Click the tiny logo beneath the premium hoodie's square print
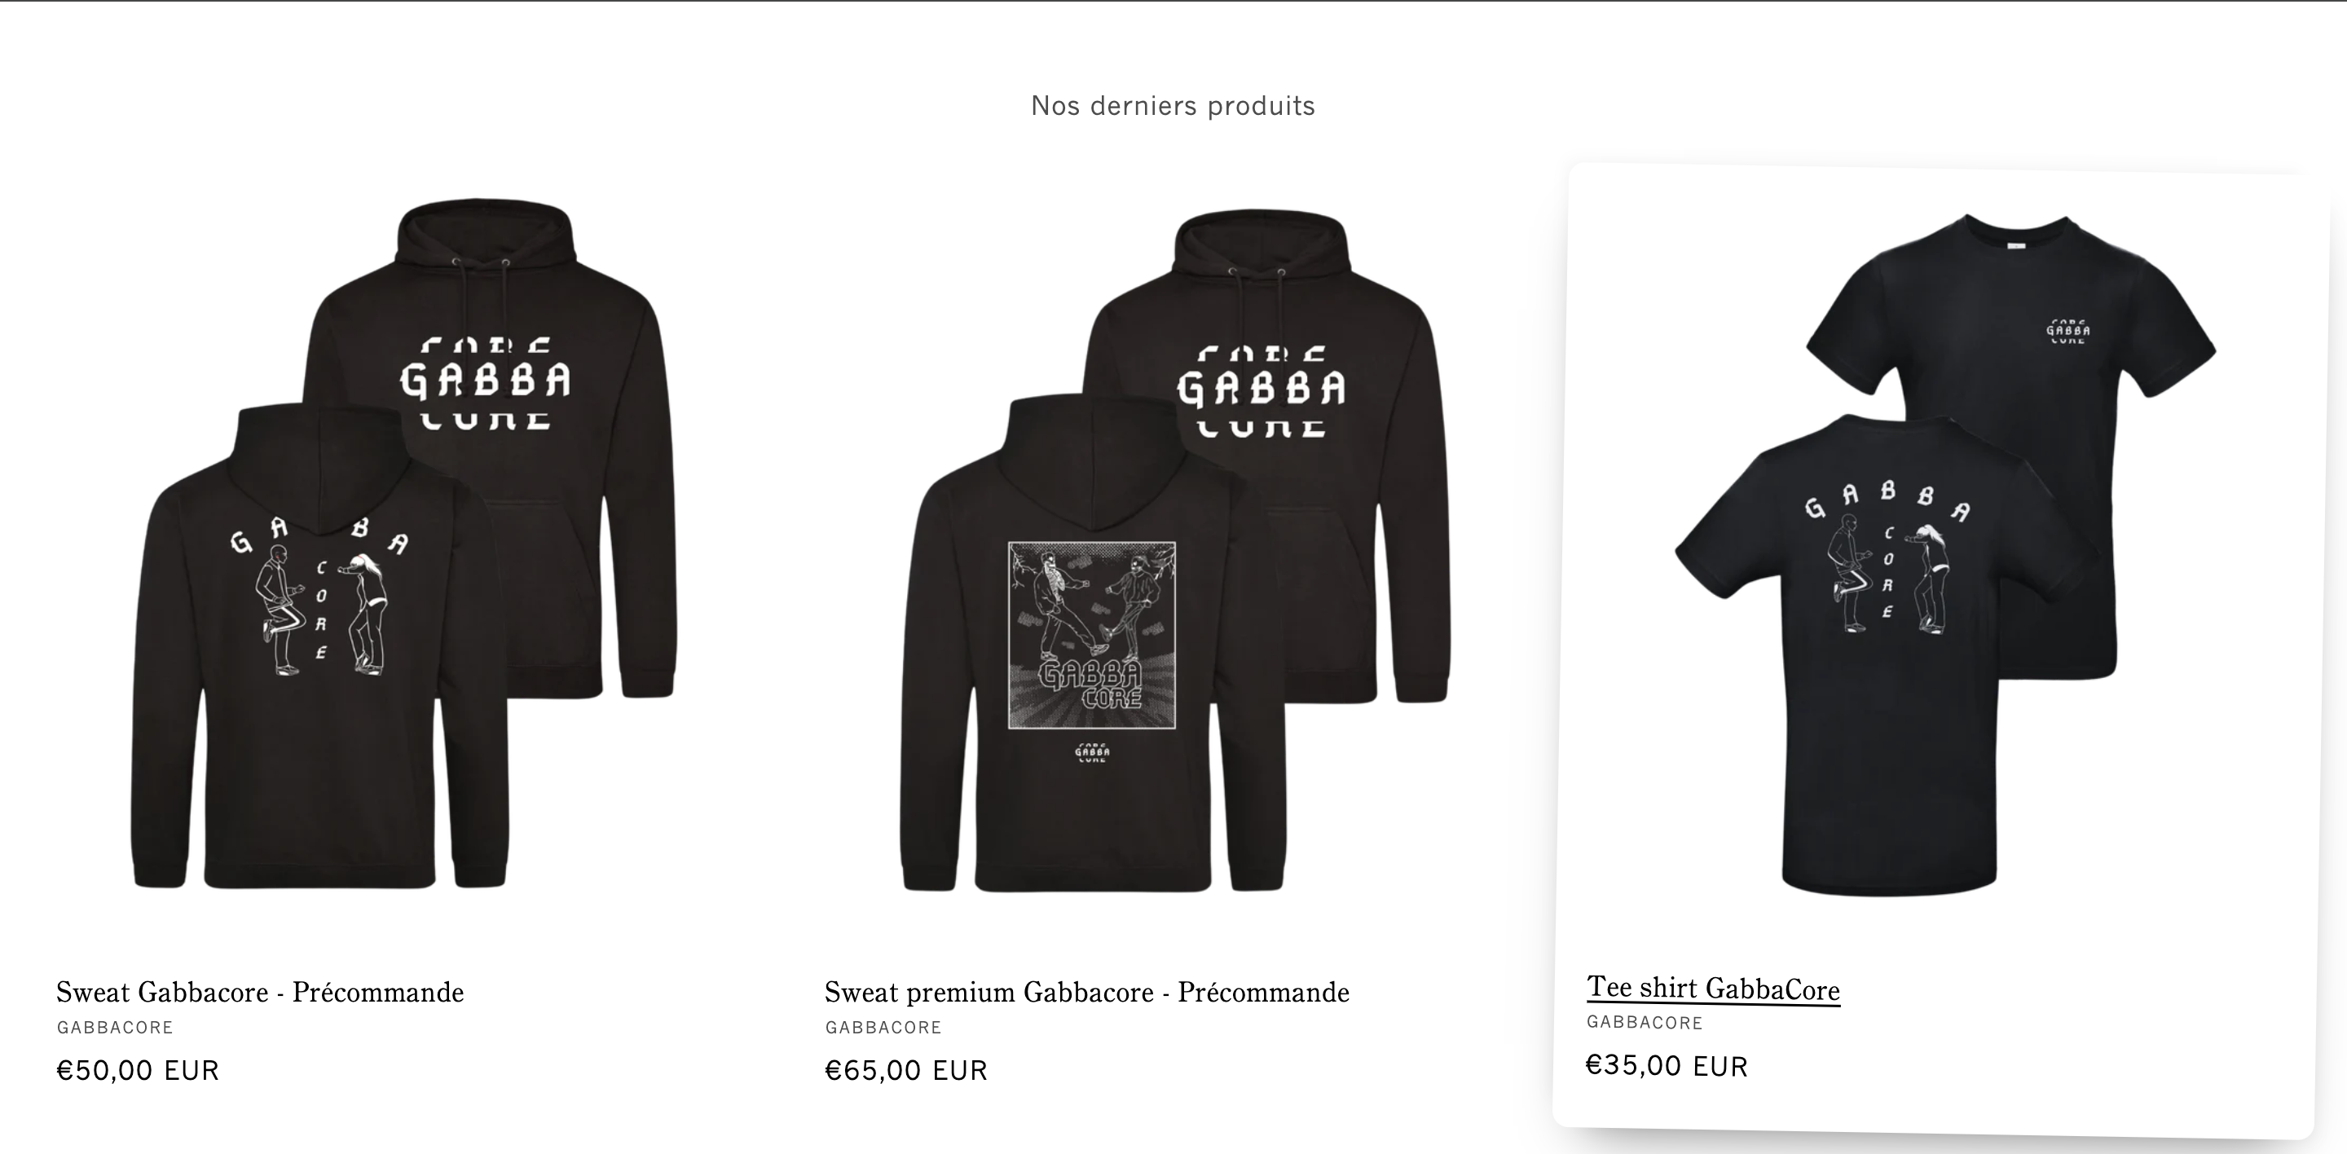The width and height of the screenshot is (2347, 1154). (x=1091, y=752)
